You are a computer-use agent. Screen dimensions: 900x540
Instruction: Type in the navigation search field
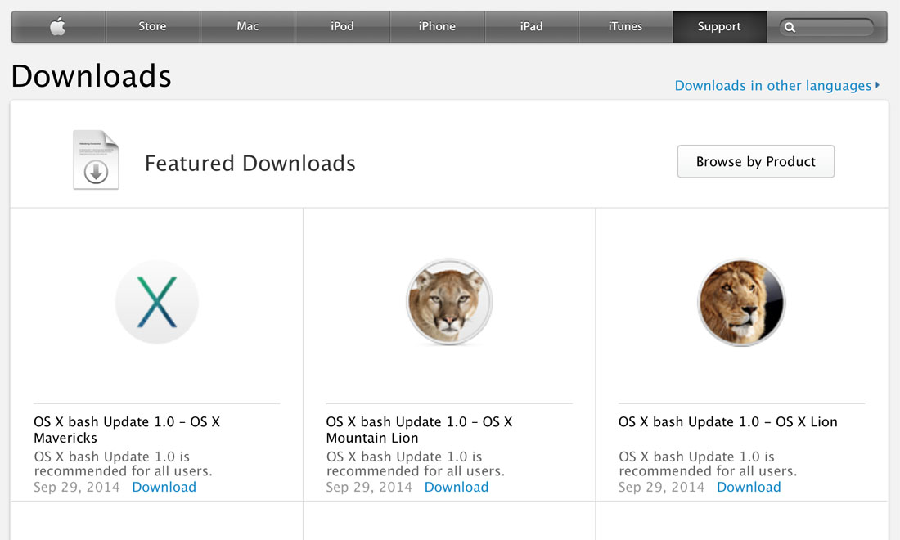tap(833, 27)
